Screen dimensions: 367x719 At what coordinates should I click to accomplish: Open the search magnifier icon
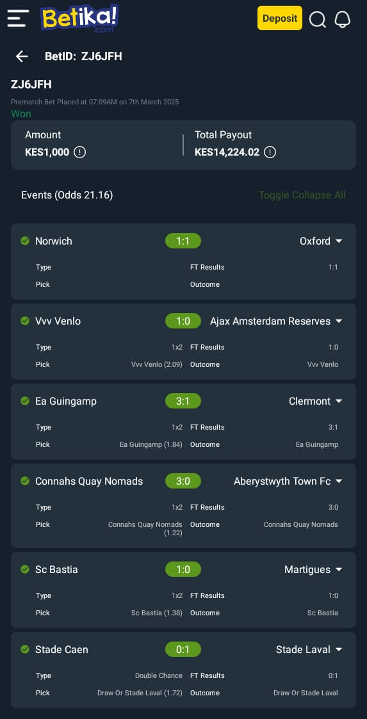point(318,19)
